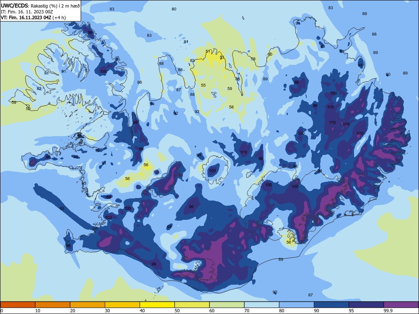This screenshot has height=314, width=419.
Task: Click the legend tick label '50'
Action: pyautogui.click(x=177, y=311)
